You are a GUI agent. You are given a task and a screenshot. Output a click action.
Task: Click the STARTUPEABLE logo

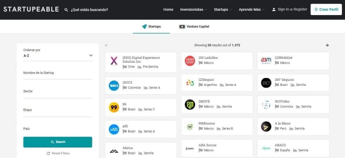(31, 9)
